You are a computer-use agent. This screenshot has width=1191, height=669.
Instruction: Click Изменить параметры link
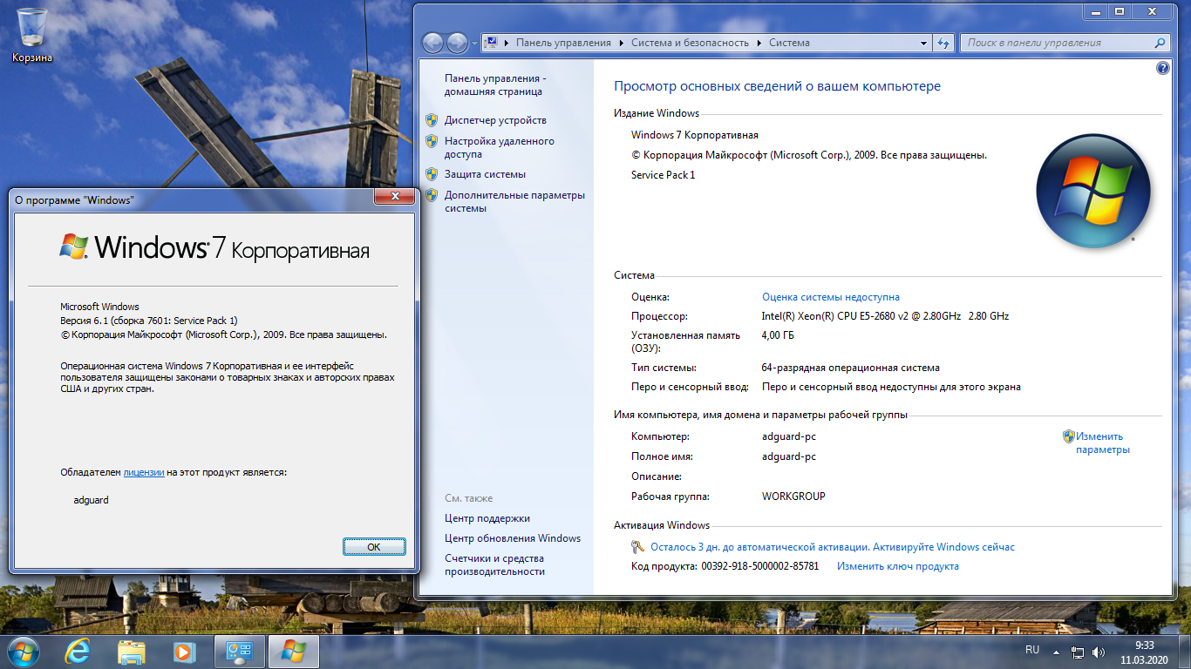(x=1102, y=443)
